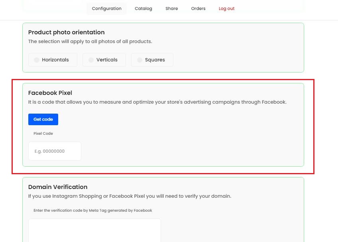Go to the Share tab

[172, 9]
